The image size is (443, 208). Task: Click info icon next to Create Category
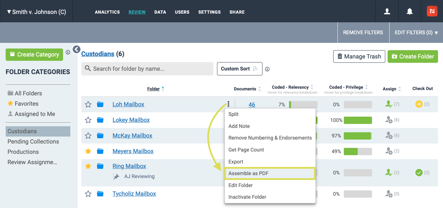68,52
